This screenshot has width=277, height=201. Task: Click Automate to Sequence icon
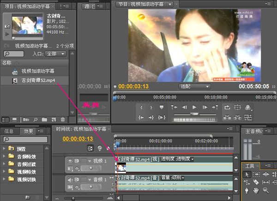pos(26,120)
